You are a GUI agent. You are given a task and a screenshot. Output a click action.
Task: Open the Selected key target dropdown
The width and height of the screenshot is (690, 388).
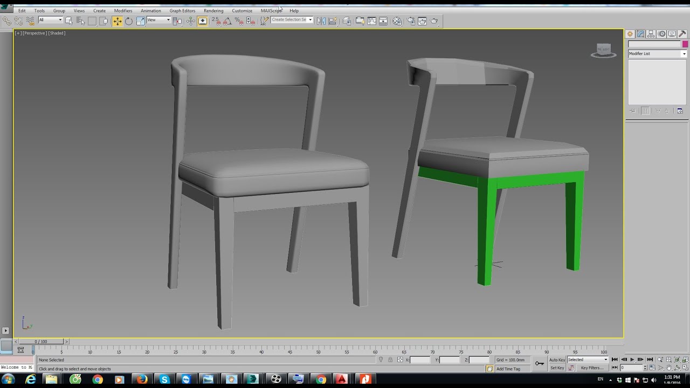[588, 359]
